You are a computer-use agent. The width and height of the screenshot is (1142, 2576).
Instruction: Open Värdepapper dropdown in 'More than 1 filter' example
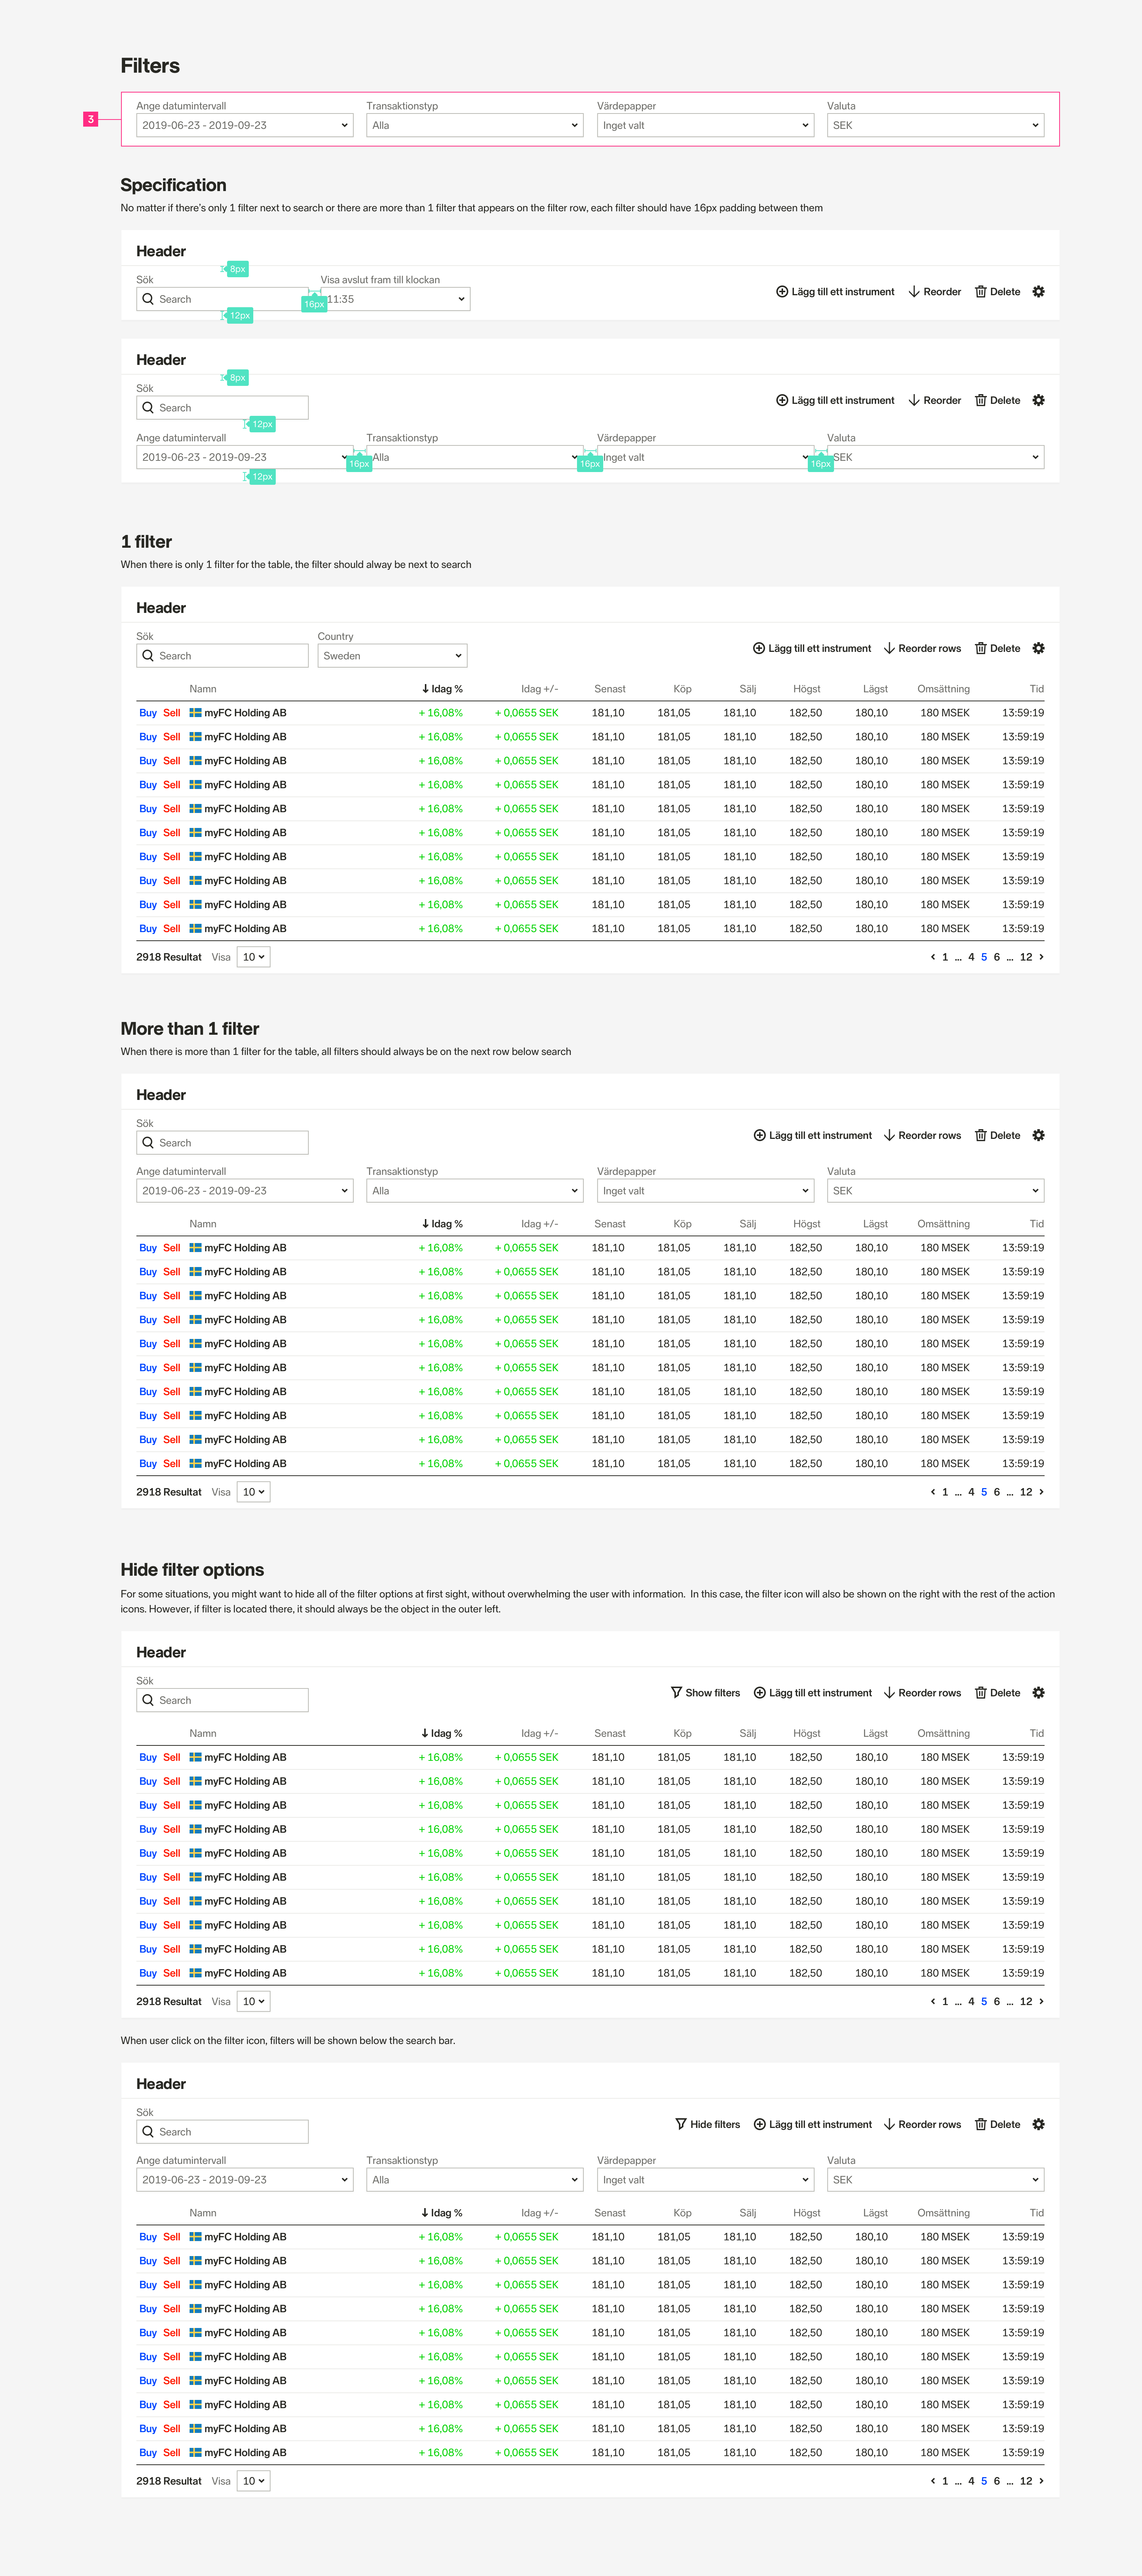705,1191
